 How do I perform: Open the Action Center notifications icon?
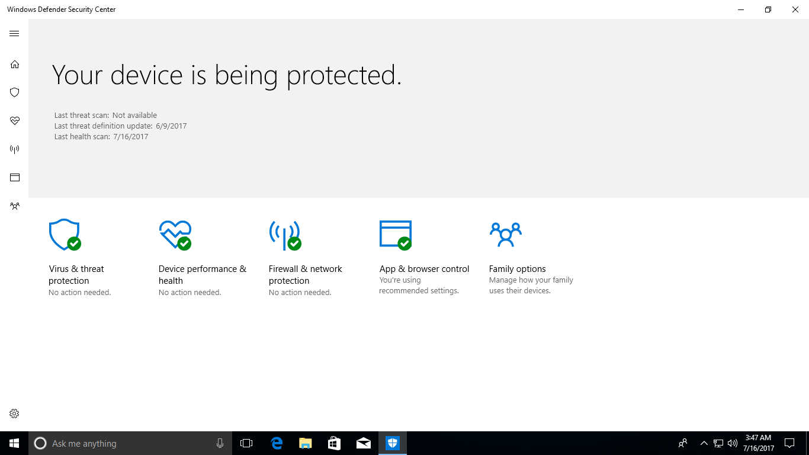789,443
